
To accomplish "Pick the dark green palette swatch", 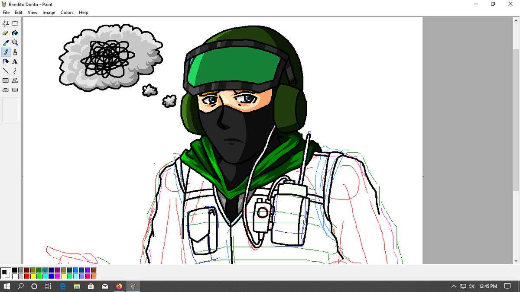I will (x=39, y=270).
